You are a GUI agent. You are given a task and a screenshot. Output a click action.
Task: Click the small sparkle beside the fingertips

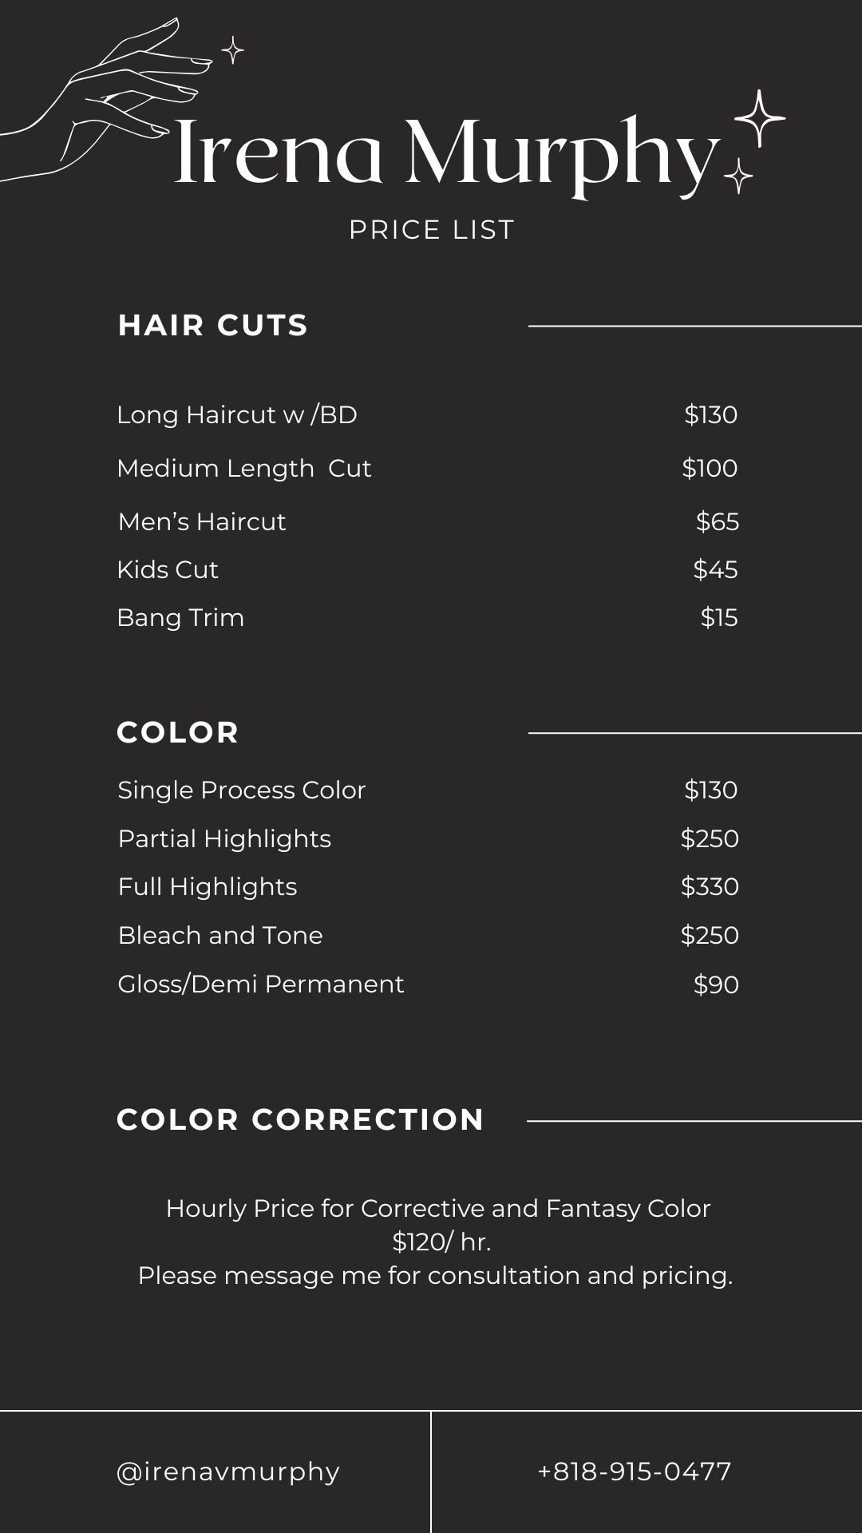point(232,50)
